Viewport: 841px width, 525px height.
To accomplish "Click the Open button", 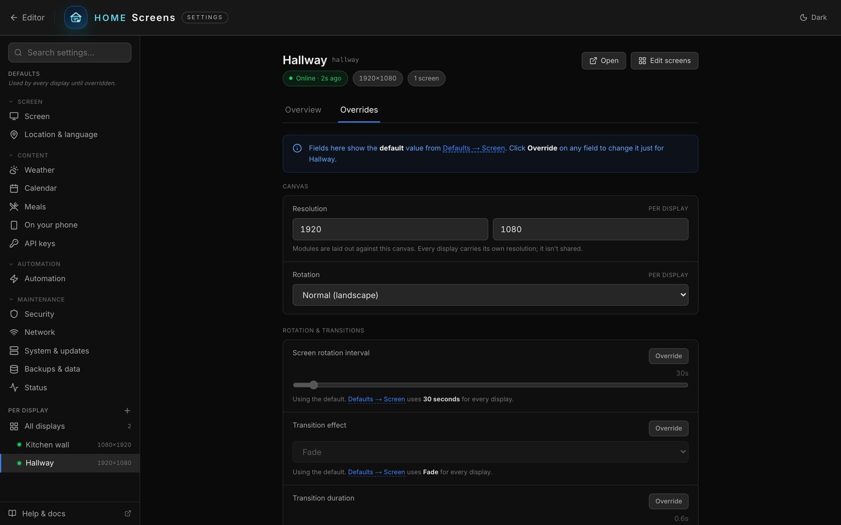I will tap(603, 61).
